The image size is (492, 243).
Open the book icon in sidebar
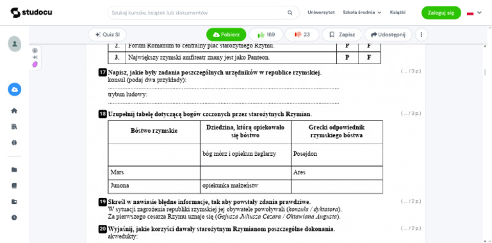[x=14, y=185]
